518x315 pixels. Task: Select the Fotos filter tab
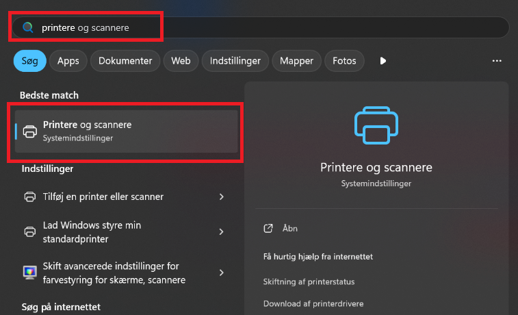click(344, 61)
